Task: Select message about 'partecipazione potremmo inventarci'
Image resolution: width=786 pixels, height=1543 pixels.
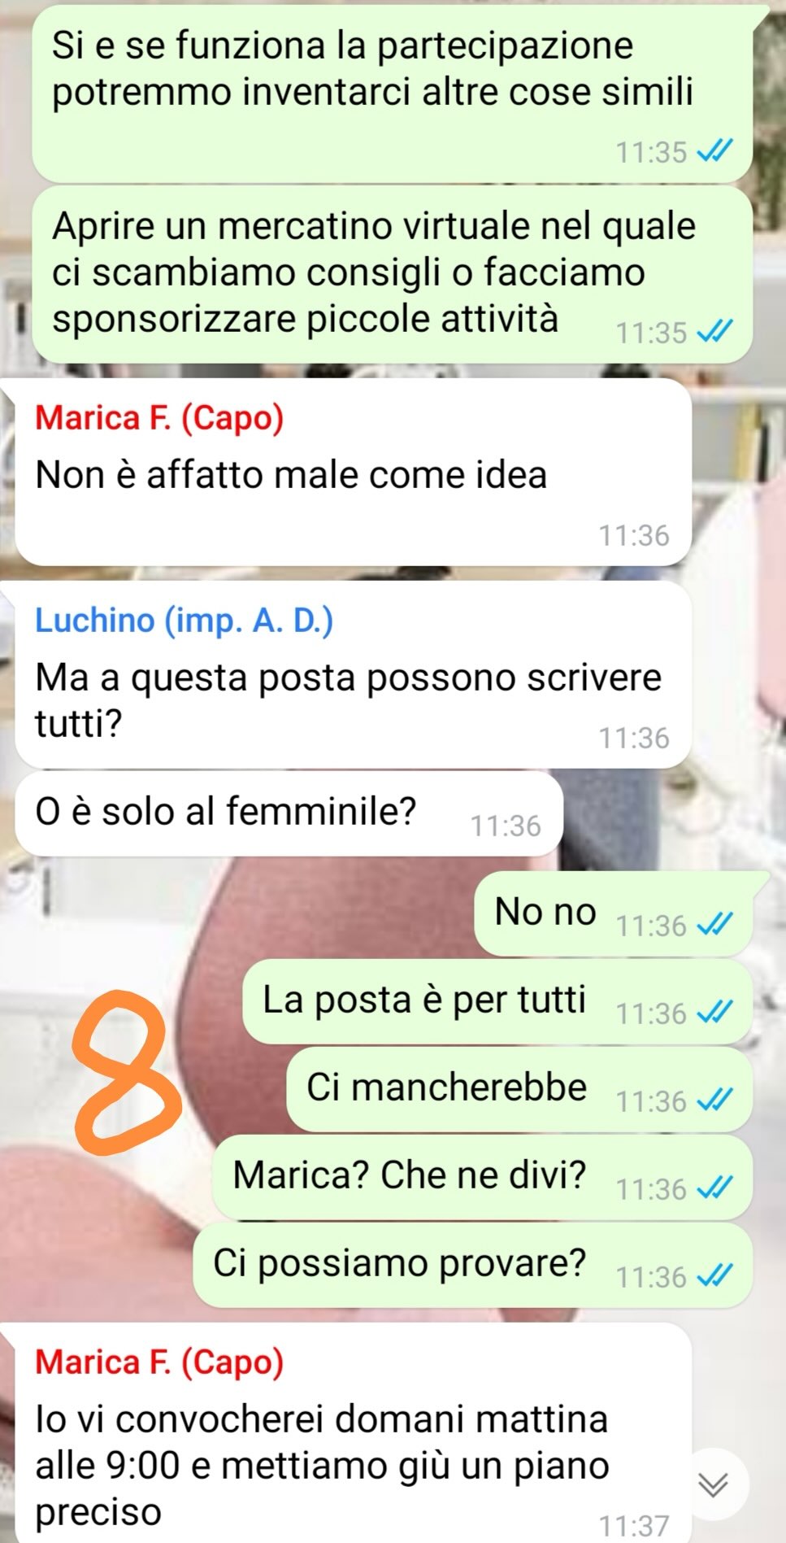Action: point(392,94)
